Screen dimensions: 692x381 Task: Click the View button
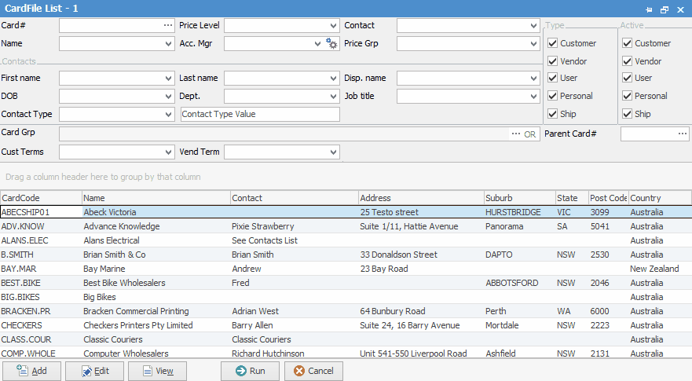pos(158,371)
